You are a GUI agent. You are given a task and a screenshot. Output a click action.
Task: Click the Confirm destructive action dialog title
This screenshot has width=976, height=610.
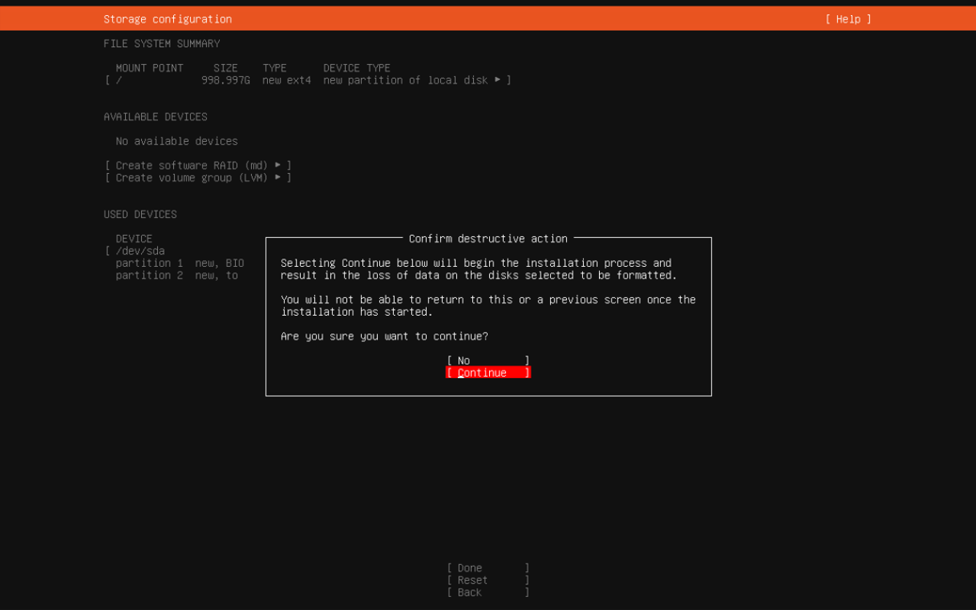[x=488, y=239]
